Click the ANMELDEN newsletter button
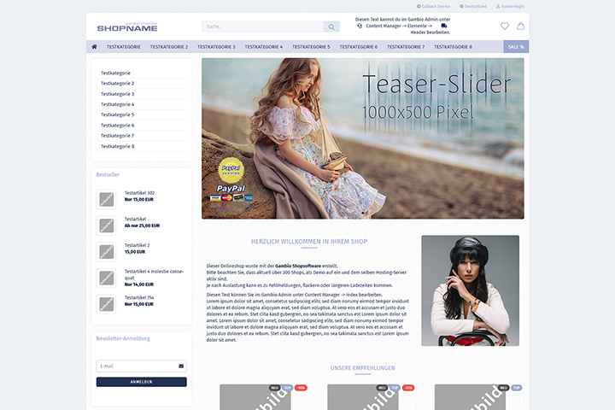The height and width of the screenshot is (410, 615). pyautogui.click(x=142, y=382)
